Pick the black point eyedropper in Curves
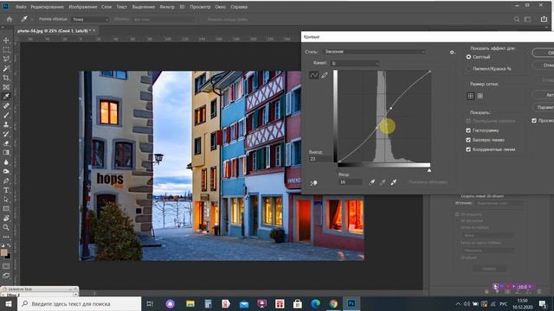Viewport: 554px width, 311px height. [x=371, y=182]
